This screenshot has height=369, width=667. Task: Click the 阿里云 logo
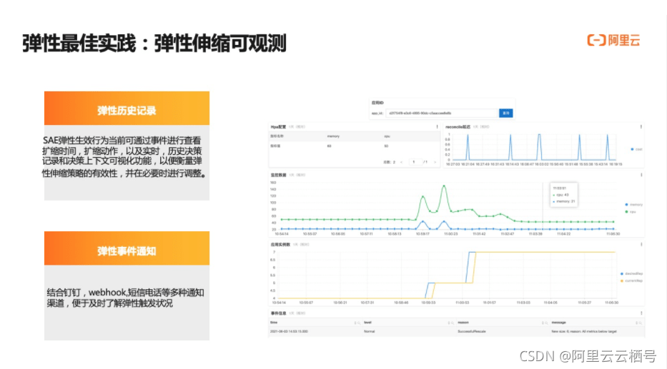click(613, 41)
